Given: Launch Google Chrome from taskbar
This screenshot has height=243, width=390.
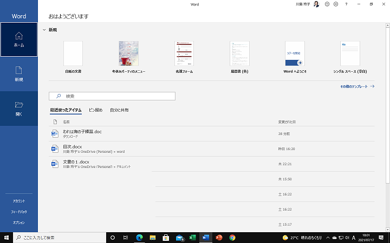Looking at the screenshot, I should pyautogui.click(x=232, y=238).
